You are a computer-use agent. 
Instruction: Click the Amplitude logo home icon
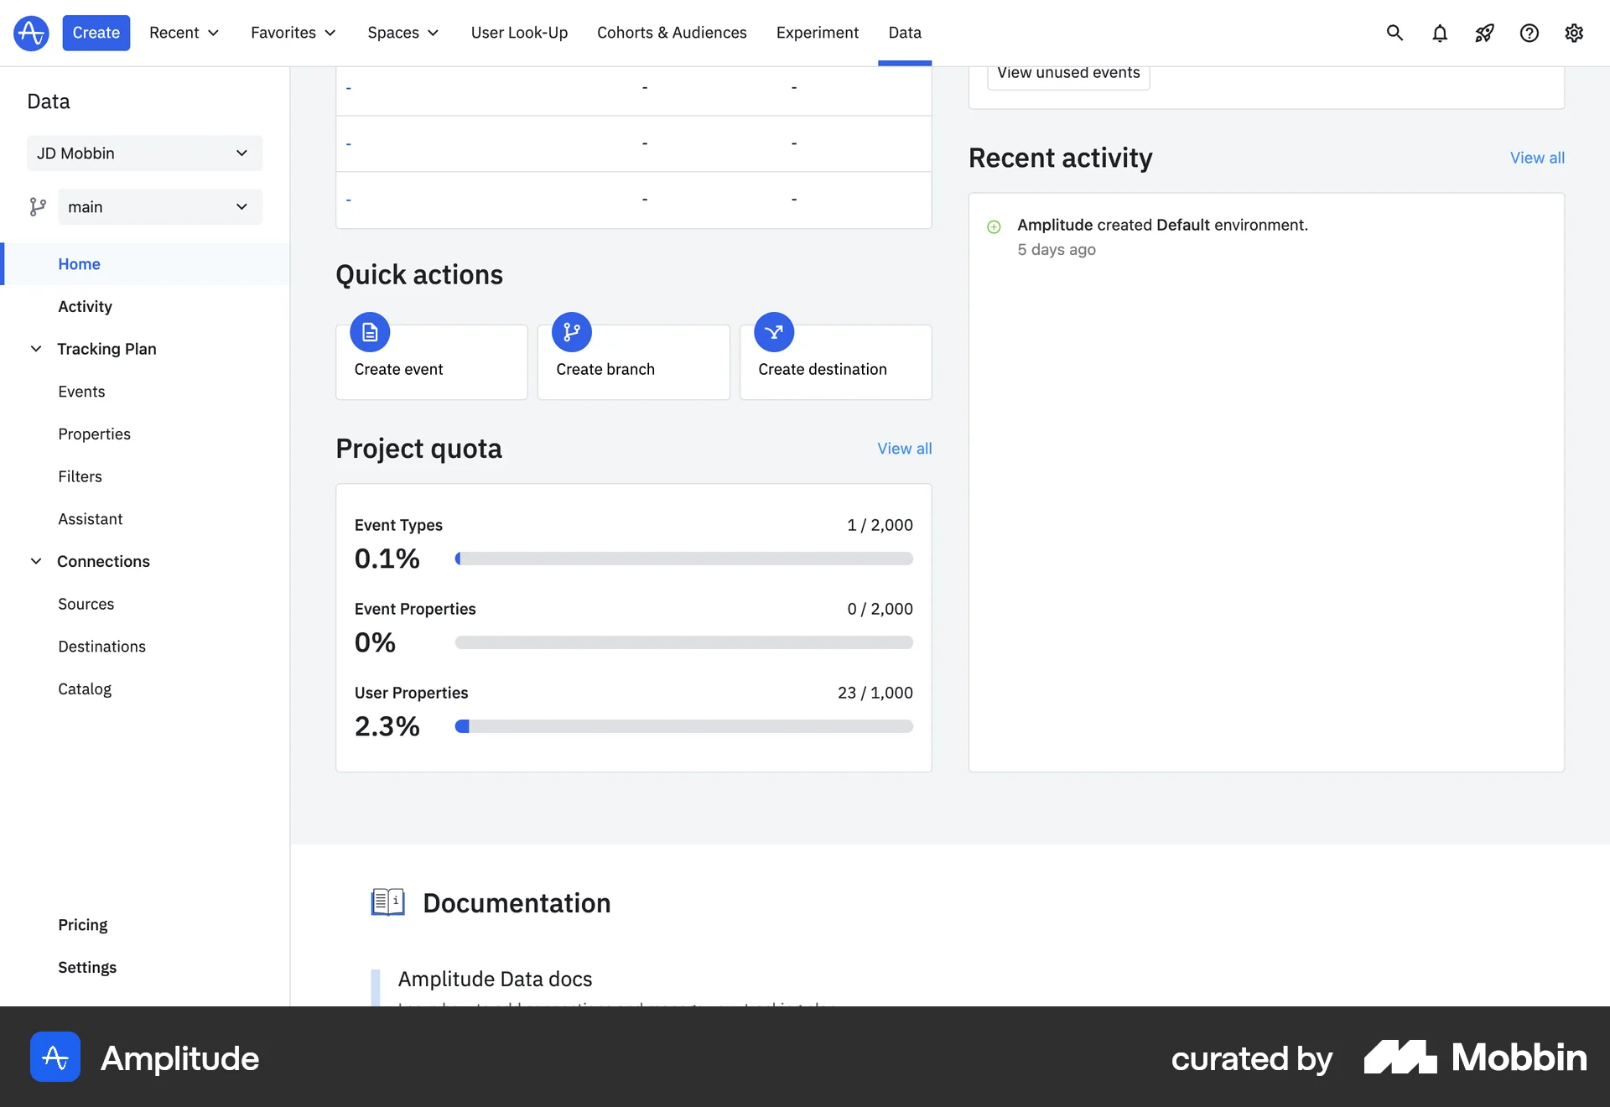[x=31, y=33]
